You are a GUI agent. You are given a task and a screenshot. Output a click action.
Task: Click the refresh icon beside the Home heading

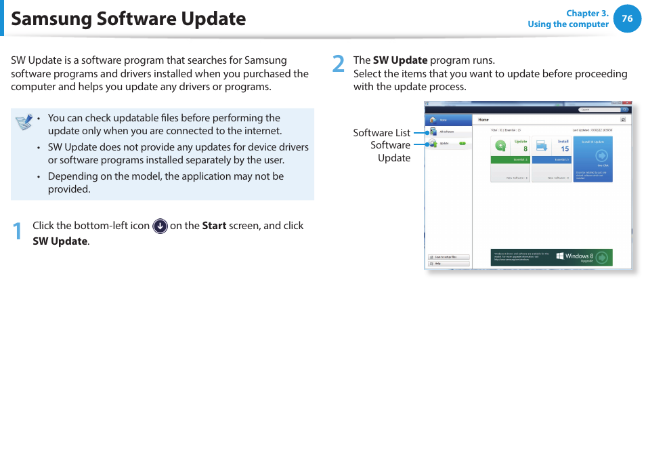(x=624, y=119)
